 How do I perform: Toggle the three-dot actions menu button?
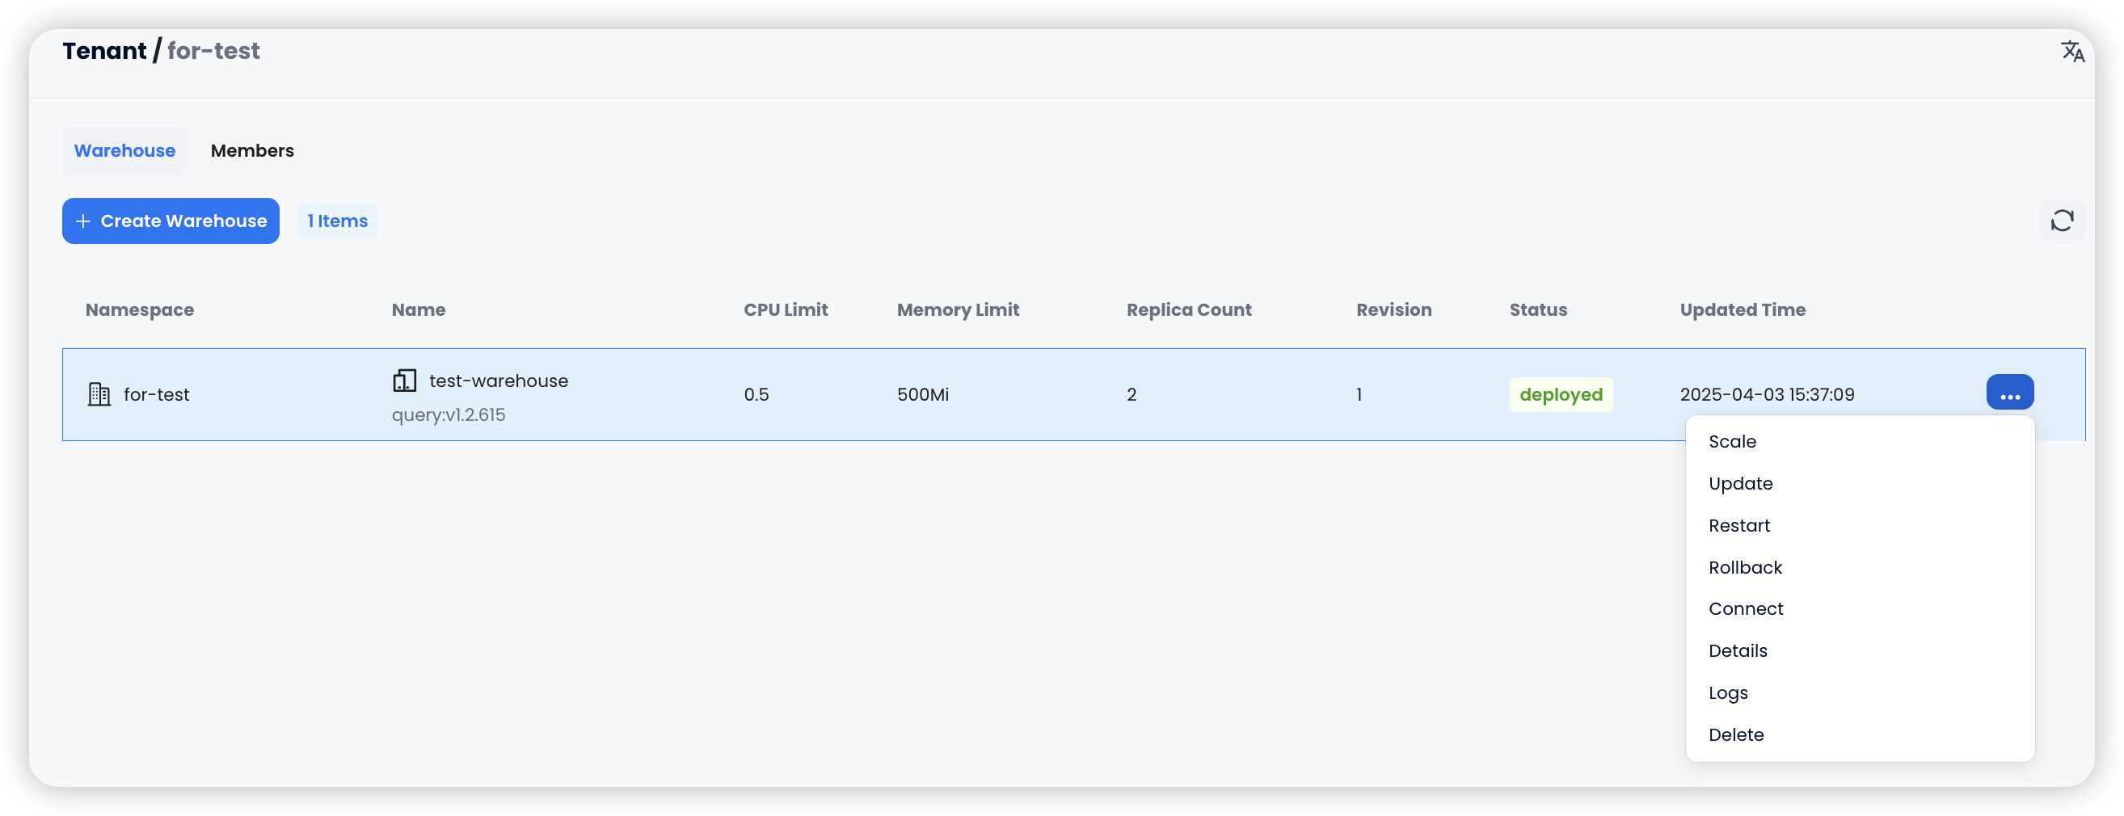pos(2009,393)
